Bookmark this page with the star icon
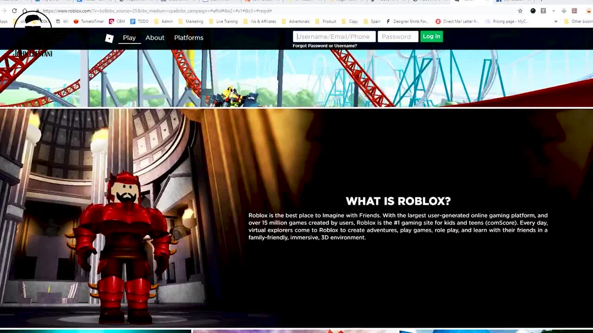This screenshot has width=593, height=333. pos(520,11)
